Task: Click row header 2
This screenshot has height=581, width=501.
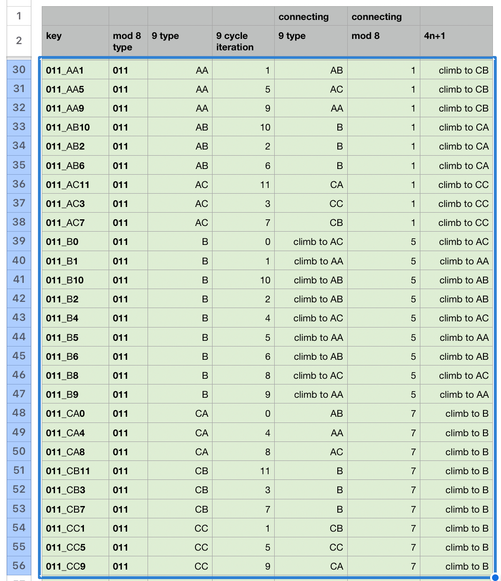Action: coord(19,41)
